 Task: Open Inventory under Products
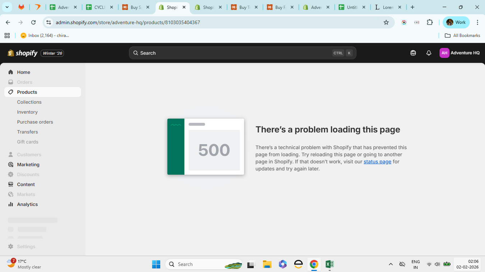(27, 112)
